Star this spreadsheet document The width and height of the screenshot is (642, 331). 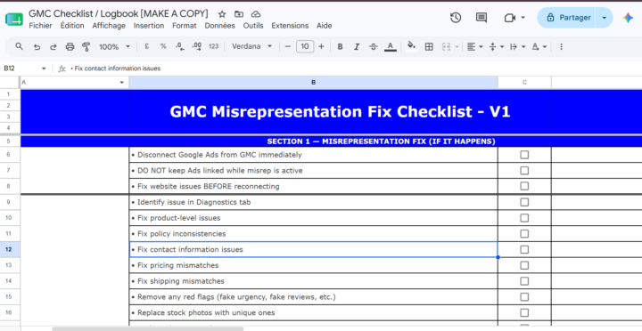[222, 14]
